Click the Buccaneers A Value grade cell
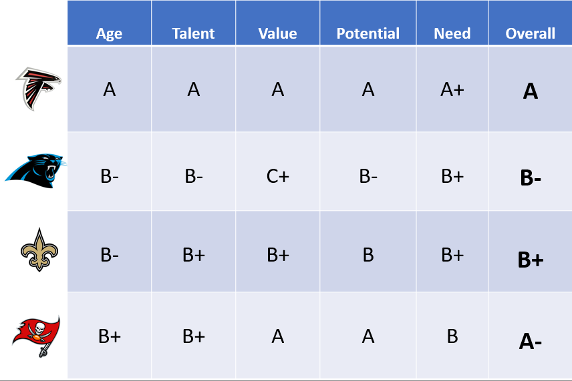This screenshot has width=572, height=381. (277, 335)
